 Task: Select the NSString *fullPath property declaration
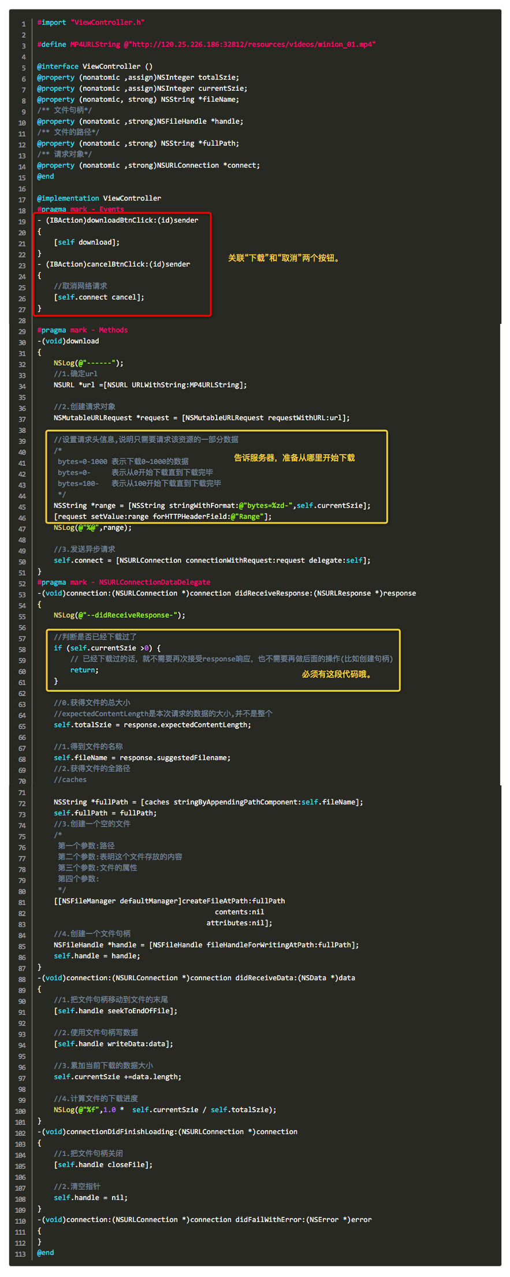(x=138, y=143)
